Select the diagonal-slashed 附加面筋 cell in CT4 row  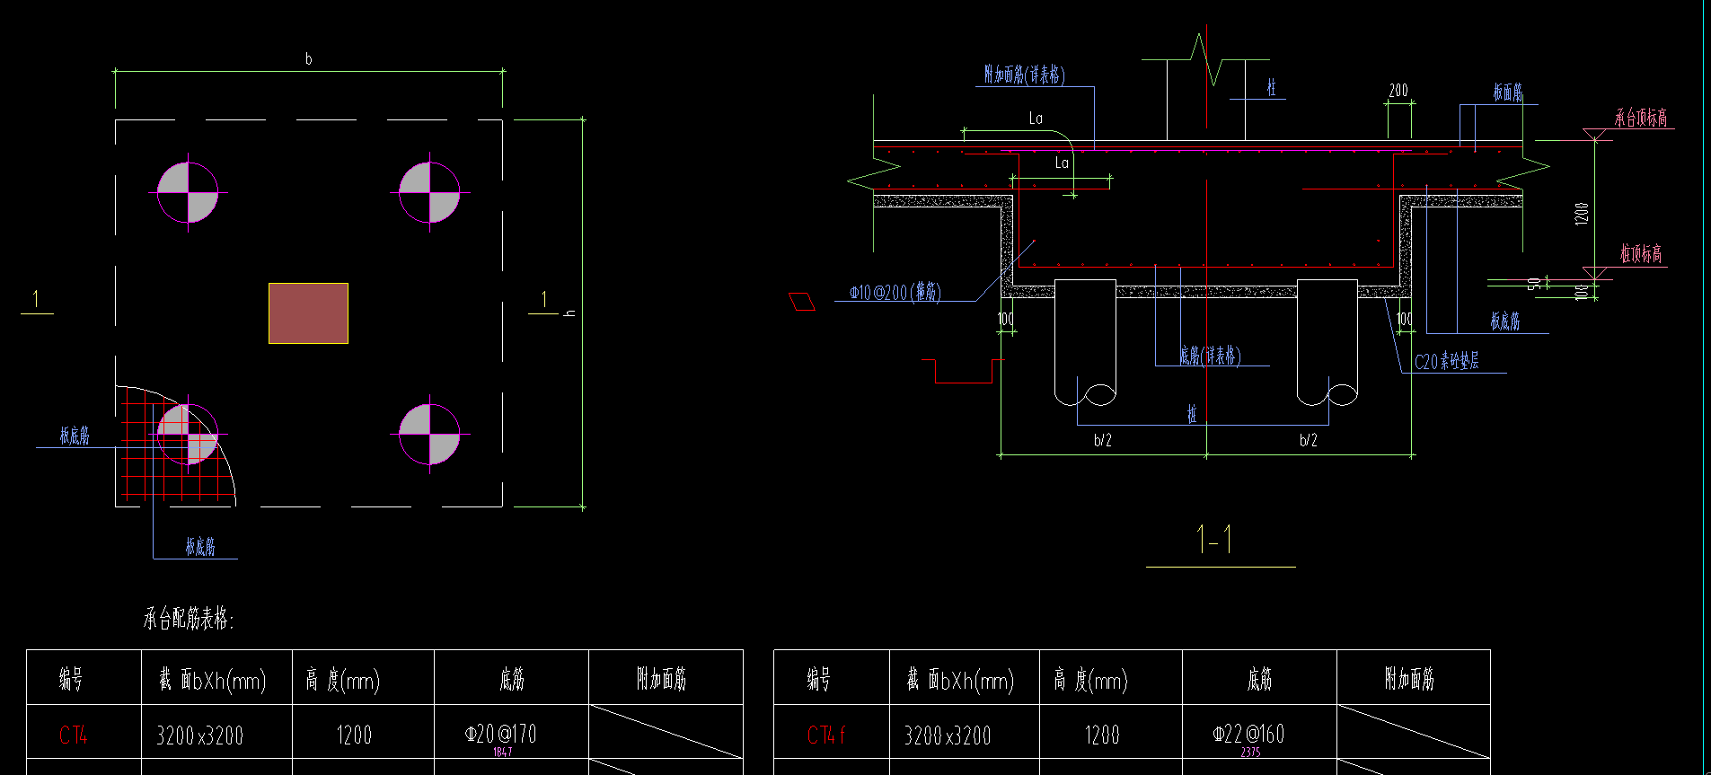click(x=666, y=732)
